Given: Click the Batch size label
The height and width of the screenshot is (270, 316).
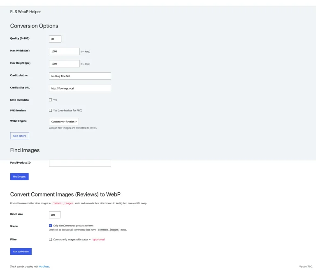Looking at the screenshot, I should pos(16,214).
